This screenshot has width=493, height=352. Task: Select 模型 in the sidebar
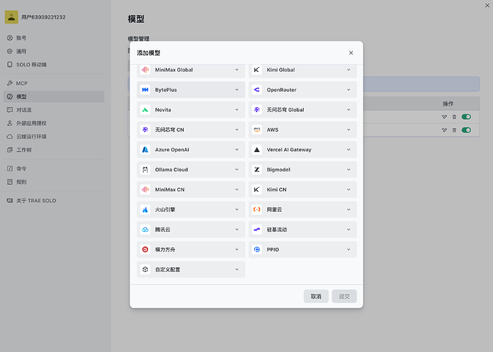point(54,97)
